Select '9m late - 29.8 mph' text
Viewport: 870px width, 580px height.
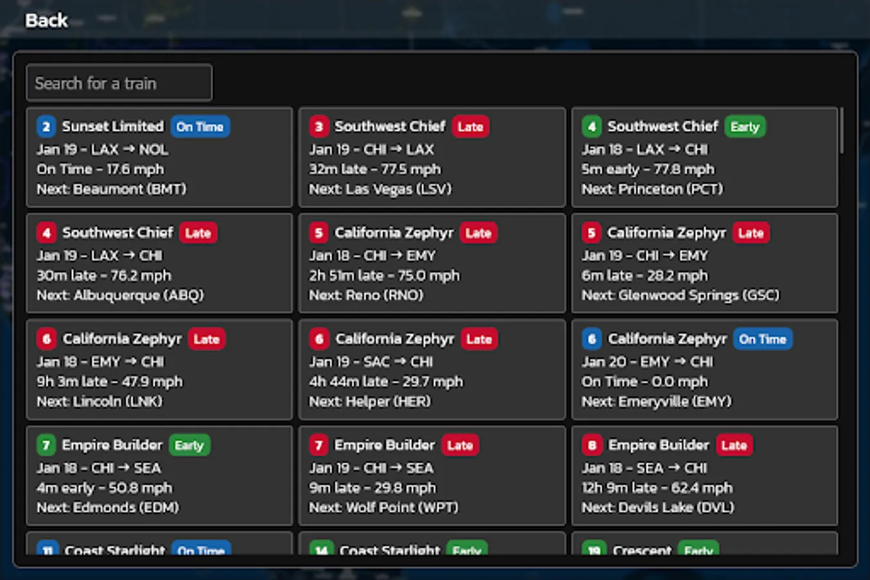tap(372, 488)
